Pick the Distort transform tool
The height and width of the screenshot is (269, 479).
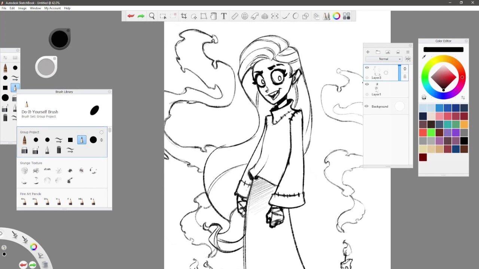[204, 16]
